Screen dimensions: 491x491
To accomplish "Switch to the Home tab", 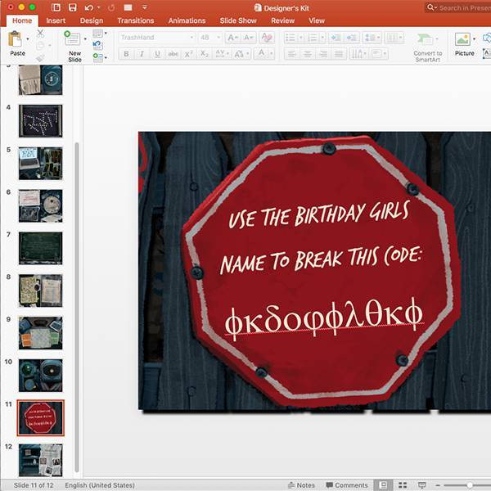I will tap(22, 20).
